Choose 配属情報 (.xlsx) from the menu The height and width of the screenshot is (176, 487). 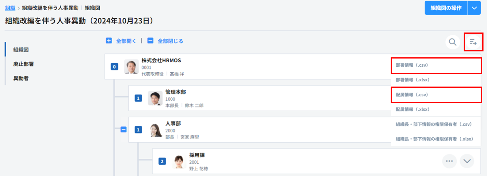click(x=412, y=109)
